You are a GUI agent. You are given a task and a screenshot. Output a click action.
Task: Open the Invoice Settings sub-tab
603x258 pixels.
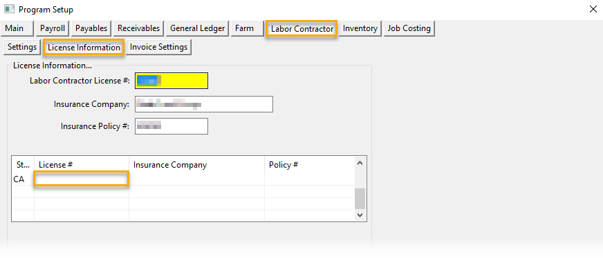159,47
